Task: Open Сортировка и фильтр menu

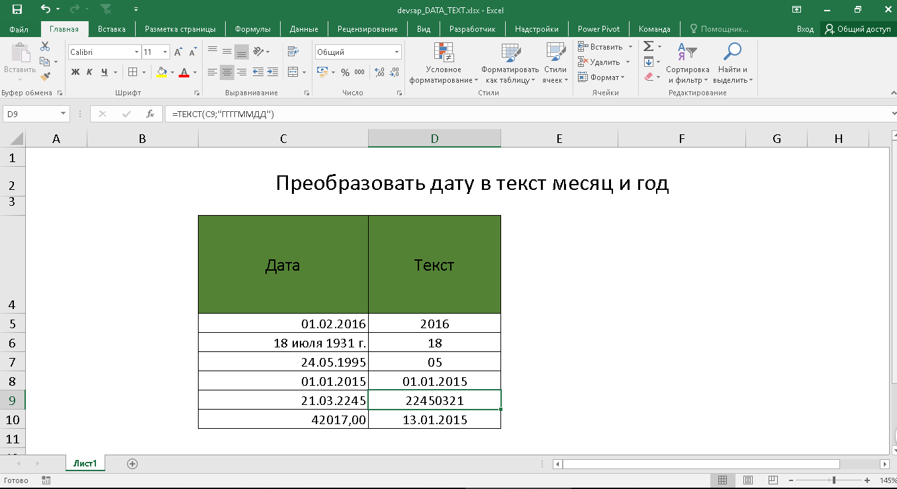Action: click(x=687, y=64)
